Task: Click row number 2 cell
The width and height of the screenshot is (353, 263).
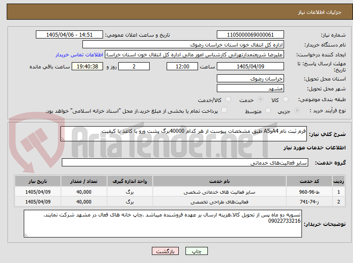Action: tap(338, 202)
